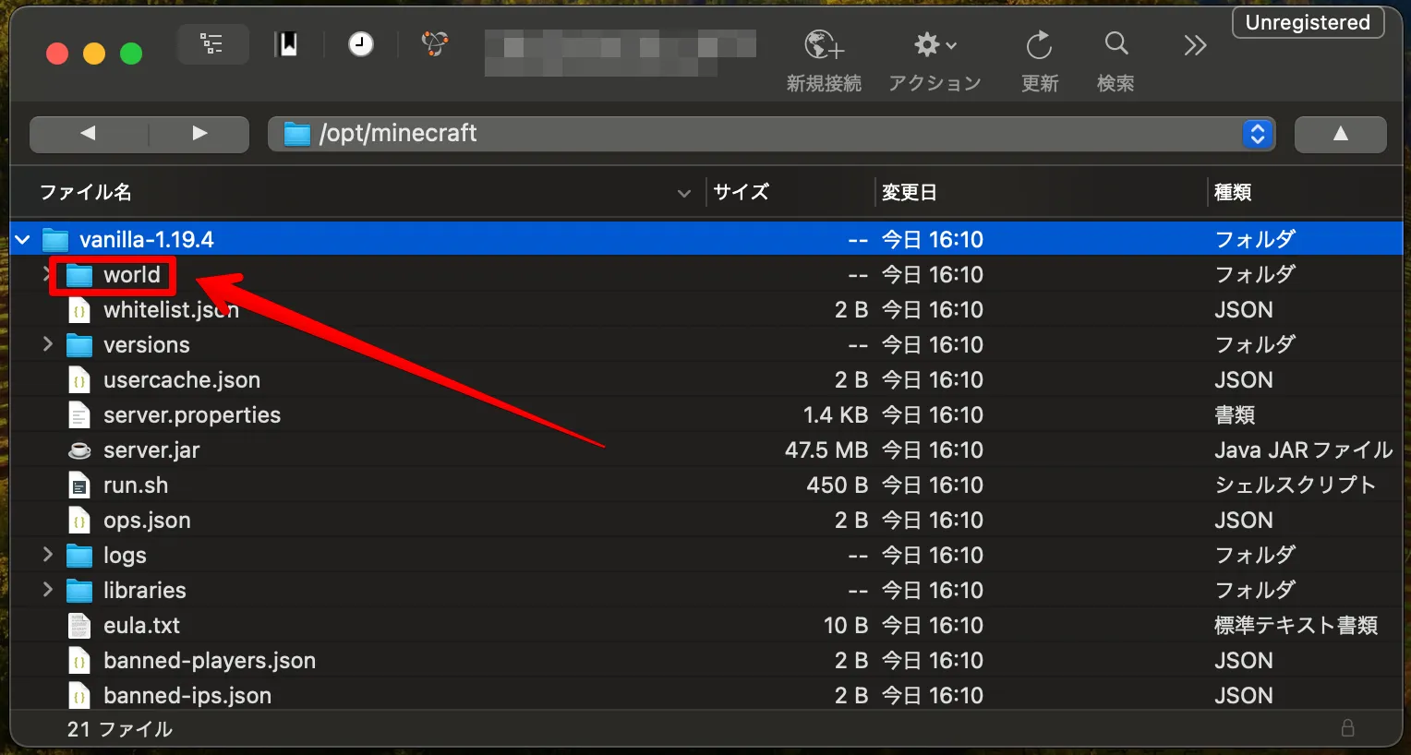
Task: Collapse the vanilla-1.19.4 folder
Action: click(x=23, y=240)
